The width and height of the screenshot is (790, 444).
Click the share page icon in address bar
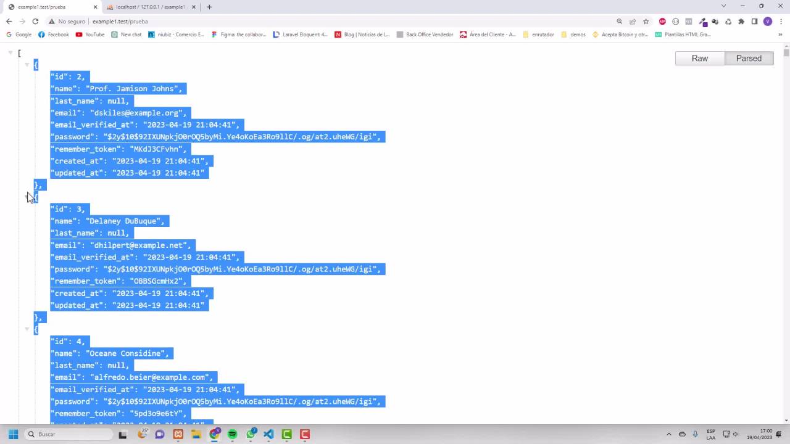point(633,22)
